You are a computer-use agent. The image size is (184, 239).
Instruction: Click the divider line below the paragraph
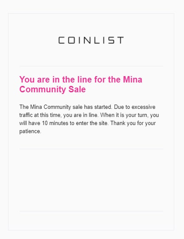click(x=91, y=149)
